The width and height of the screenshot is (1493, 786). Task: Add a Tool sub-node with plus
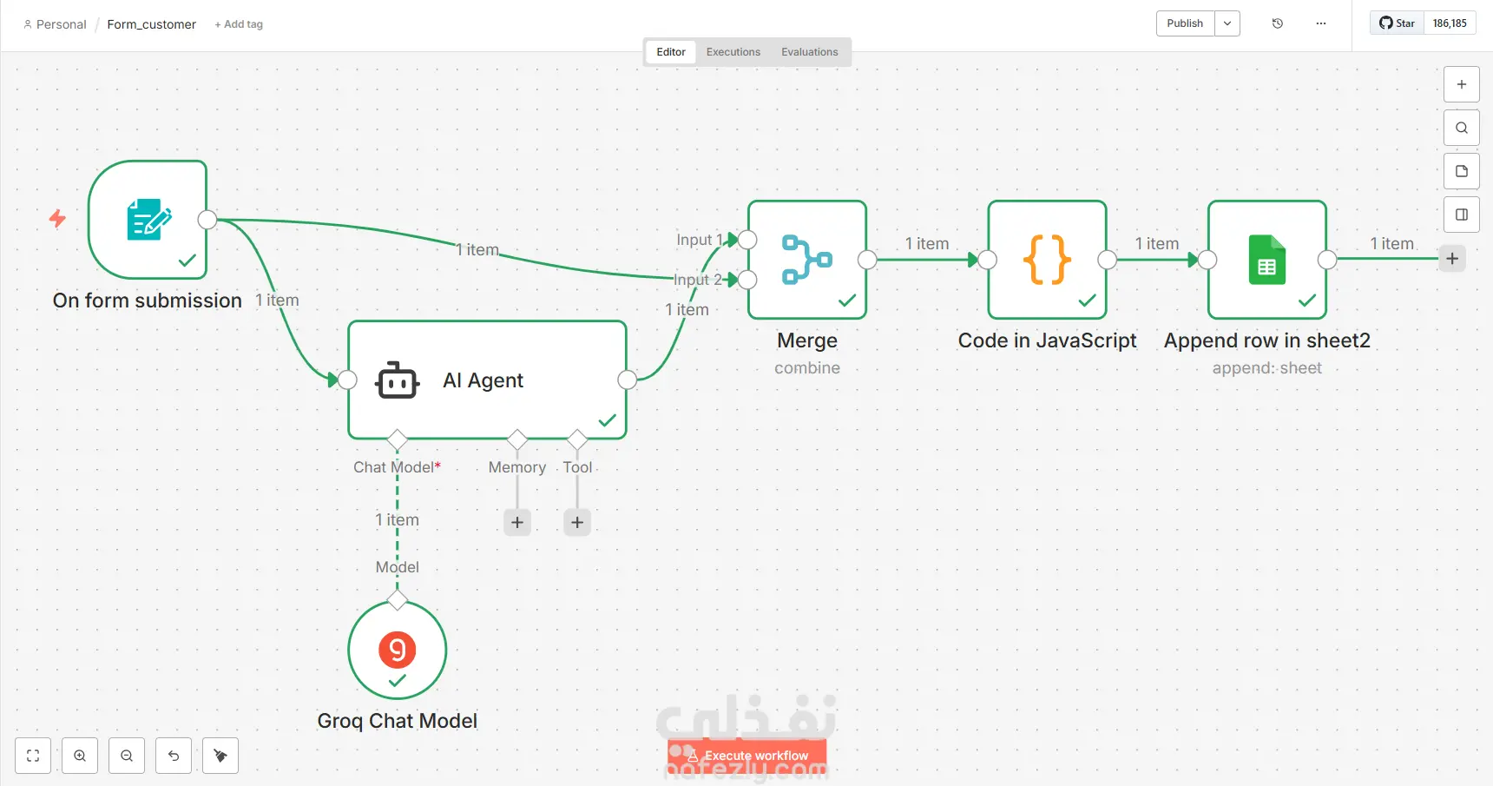click(577, 522)
